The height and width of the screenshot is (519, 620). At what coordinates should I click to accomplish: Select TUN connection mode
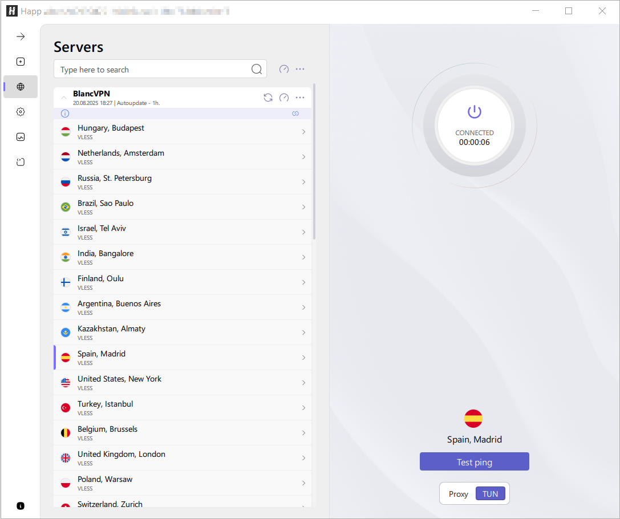[x=490, y=494]
